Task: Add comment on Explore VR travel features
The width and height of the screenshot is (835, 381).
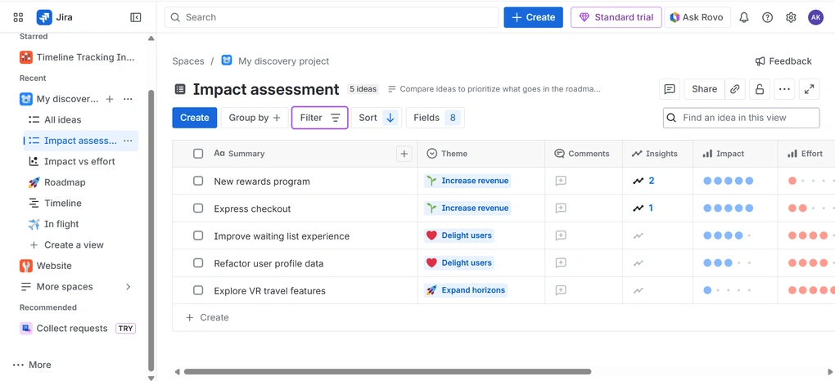Action: tap(560, 290)
